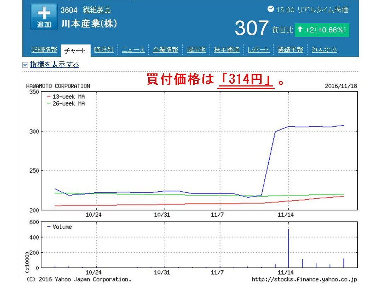Click the 指標を表示する link
This screenshot has width=384, height=306.
pos(55,65)
